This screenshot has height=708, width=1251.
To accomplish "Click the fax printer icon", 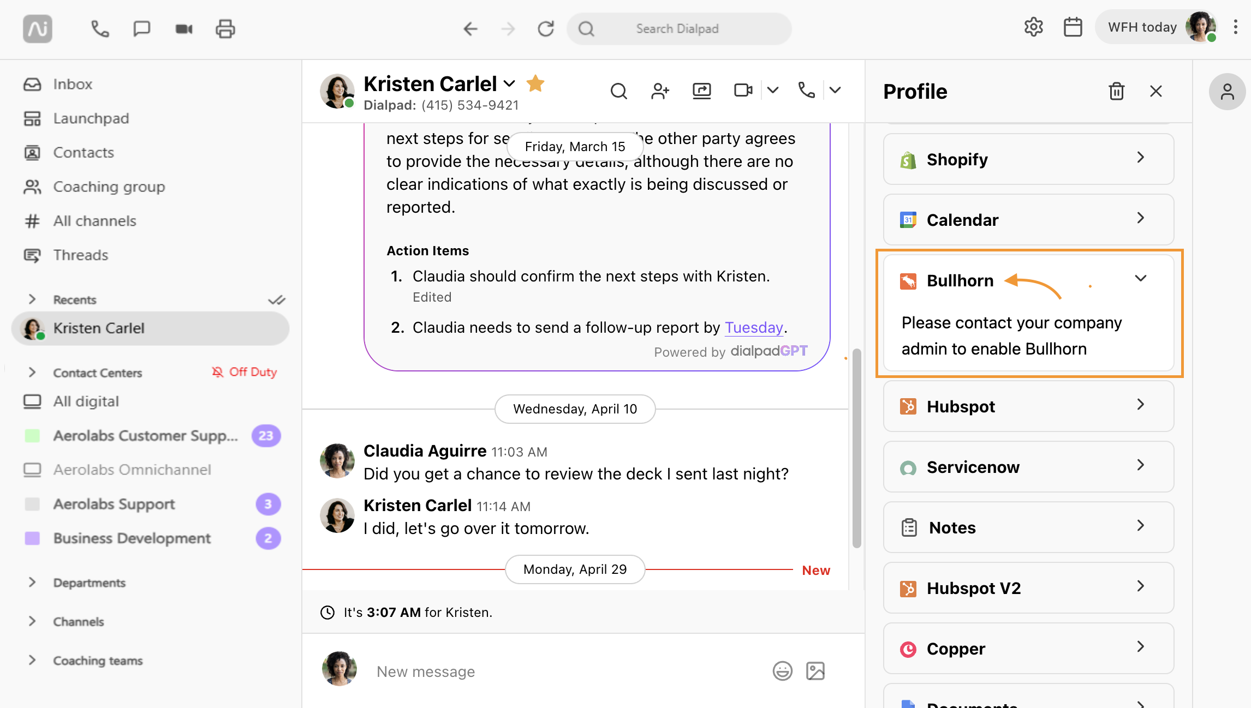I will pyautogui.click(x=225, y=28).
